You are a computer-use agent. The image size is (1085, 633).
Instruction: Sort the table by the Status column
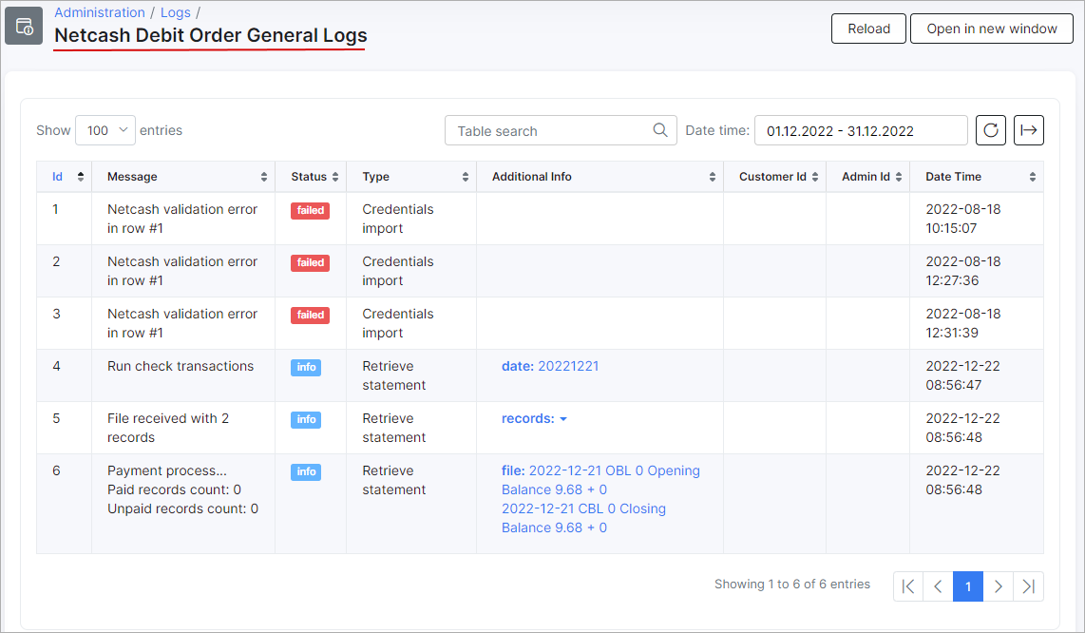point(311,176)
